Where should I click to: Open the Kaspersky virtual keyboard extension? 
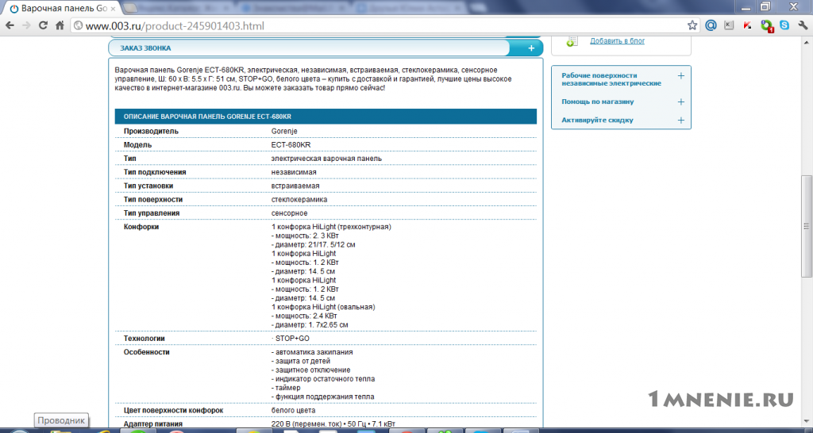click(x=729, y=25)
